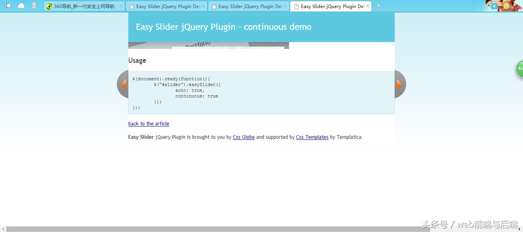Go to previous slide with left orange arrow

click(123, 84)
